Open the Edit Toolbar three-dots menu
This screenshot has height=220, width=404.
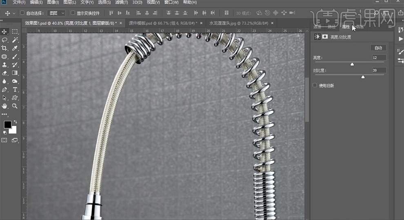pyautogui.click(x=4, y=114)
